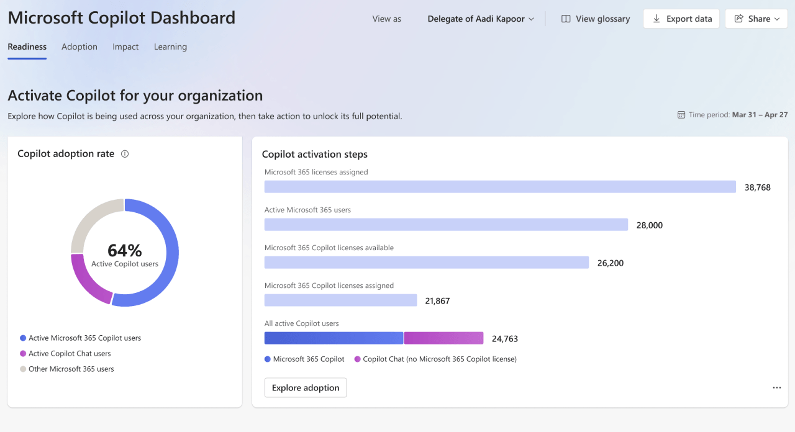Click the Export data download icon

(x=656, y=19)
